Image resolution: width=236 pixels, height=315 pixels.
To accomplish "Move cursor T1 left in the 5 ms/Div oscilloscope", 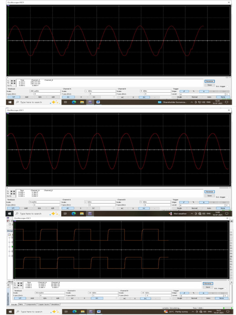I will tap(11, 191).
